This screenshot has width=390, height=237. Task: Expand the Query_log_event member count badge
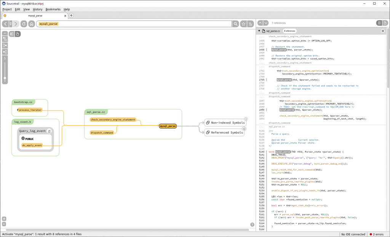(50, 131)
